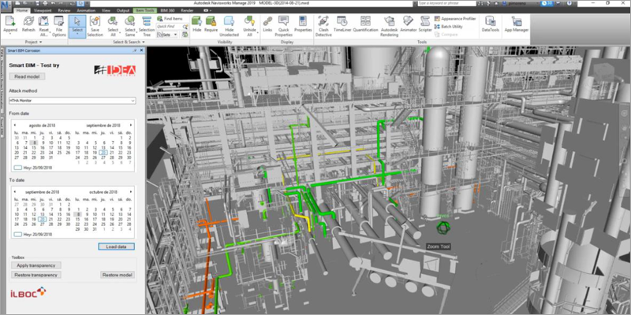The width and height of the screenshot is (631, 315).
Task: Open the Sets dropdown
Action: click(x=175, y=35)
